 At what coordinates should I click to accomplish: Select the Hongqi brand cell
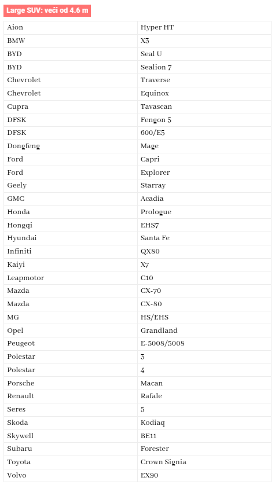click(71, 225)
